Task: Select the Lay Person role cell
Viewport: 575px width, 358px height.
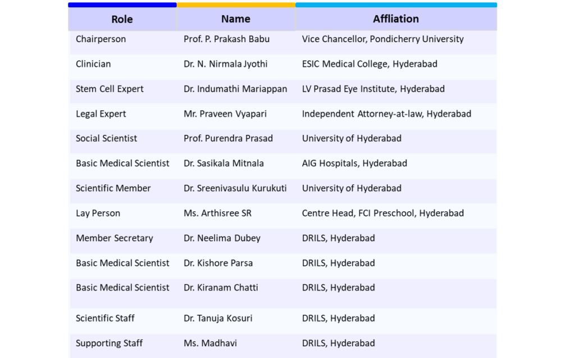Action: click(98, 214)
